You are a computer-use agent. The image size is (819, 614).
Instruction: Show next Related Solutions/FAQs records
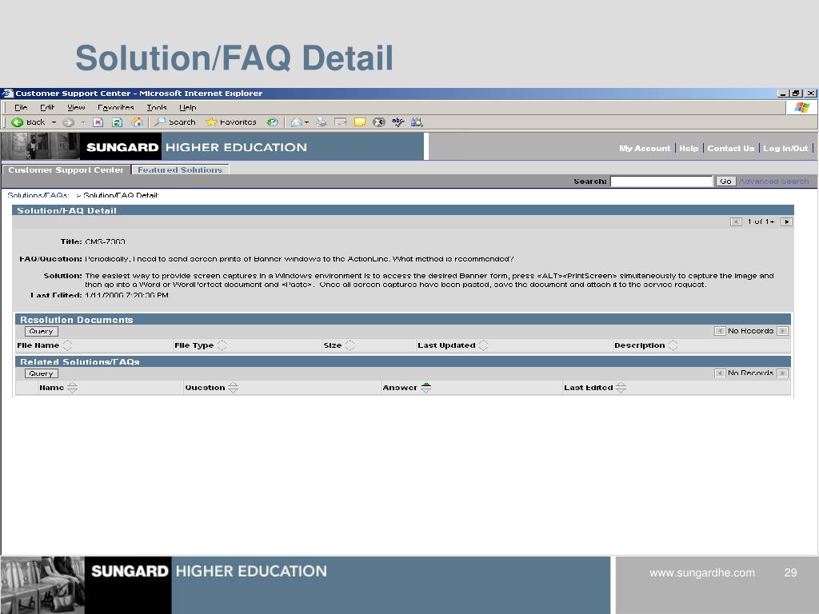click(x=782, y=373)
